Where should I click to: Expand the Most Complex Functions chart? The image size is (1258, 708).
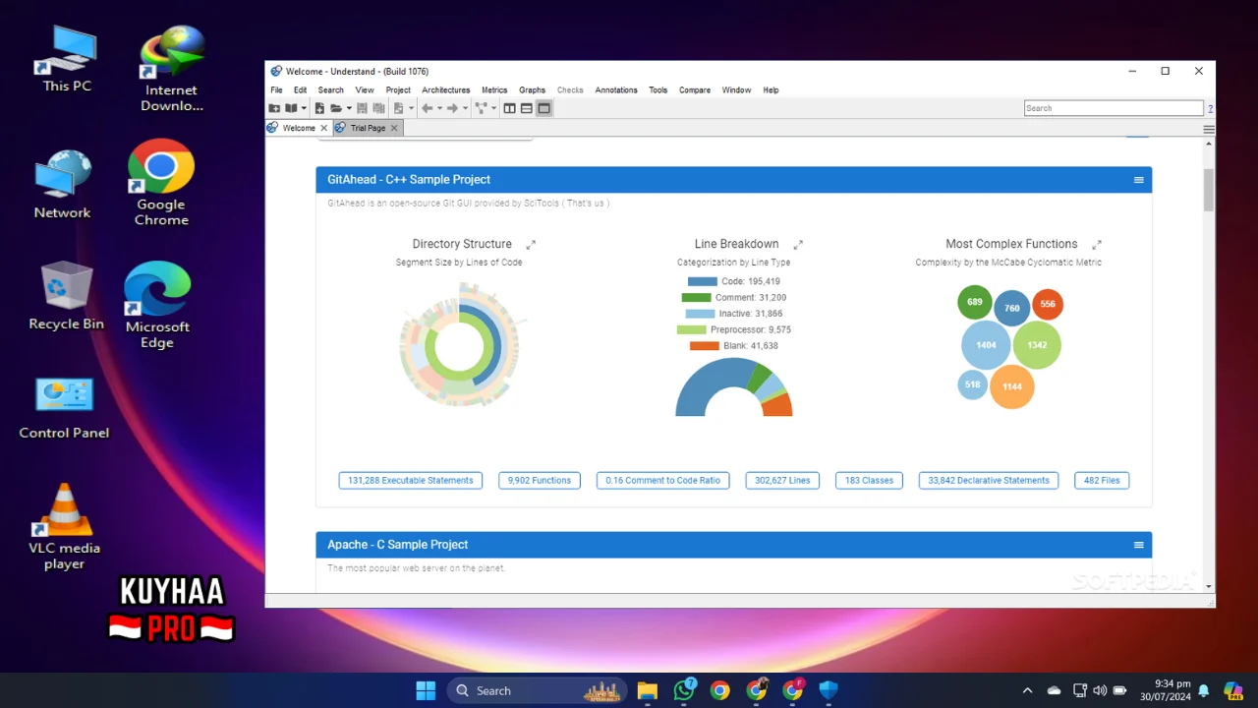[1097, 244]
